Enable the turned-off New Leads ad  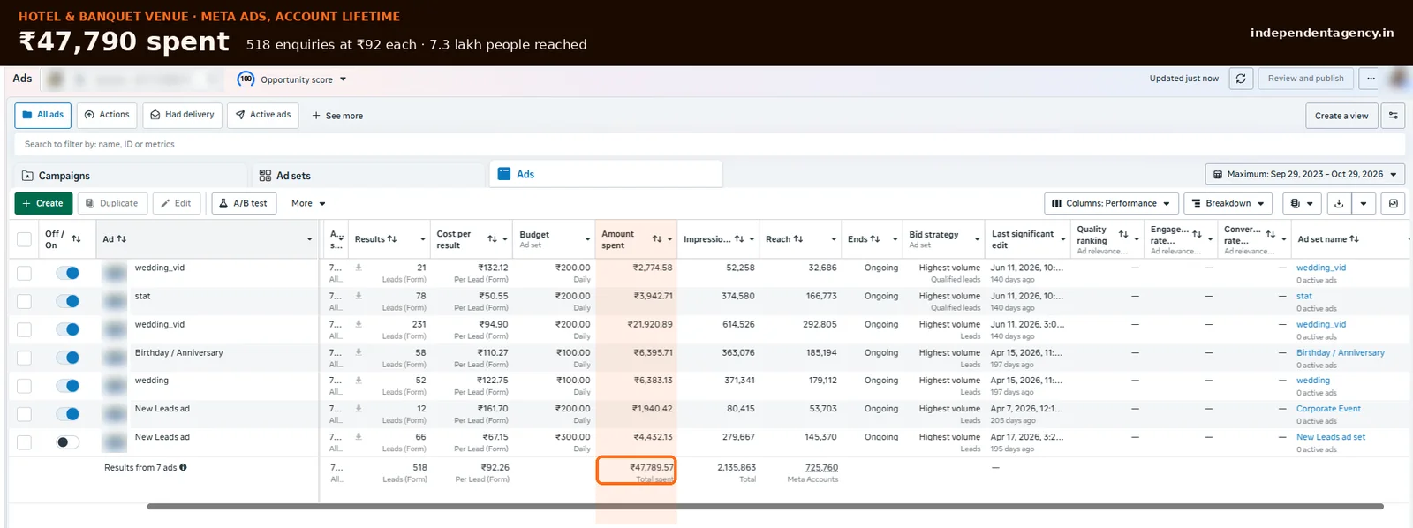click(67, 442)
